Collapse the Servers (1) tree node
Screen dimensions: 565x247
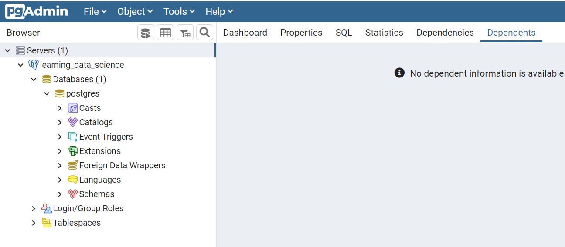pyautogui.click(x=7, y=50)
